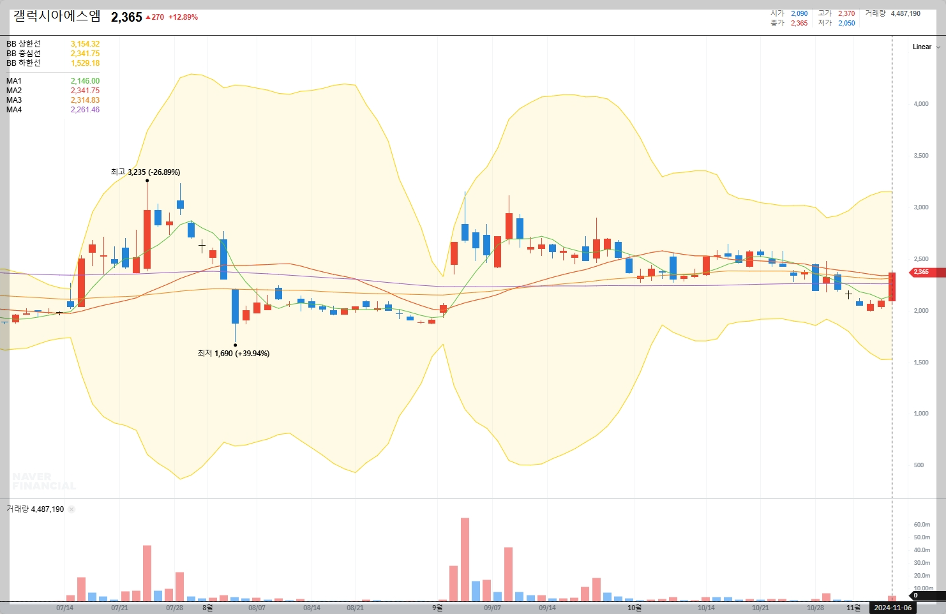
Task: Click the tallest September volume bar
Action: (x=465, y=560)
